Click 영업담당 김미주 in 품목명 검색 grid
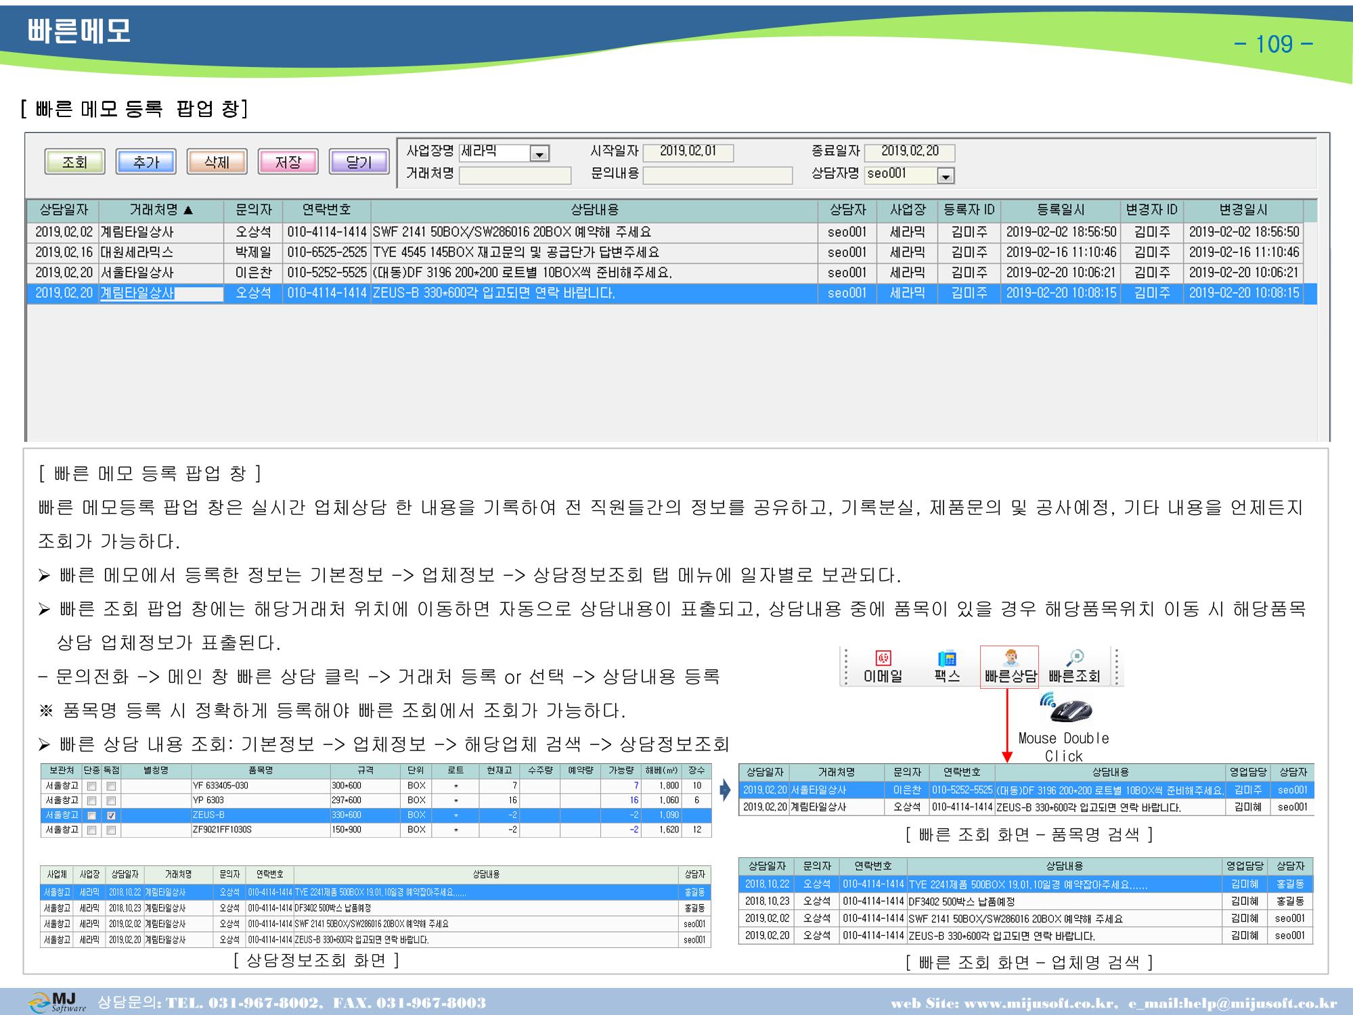This screenshot has height=1015, width=1353. click(x=1247, y=790)
